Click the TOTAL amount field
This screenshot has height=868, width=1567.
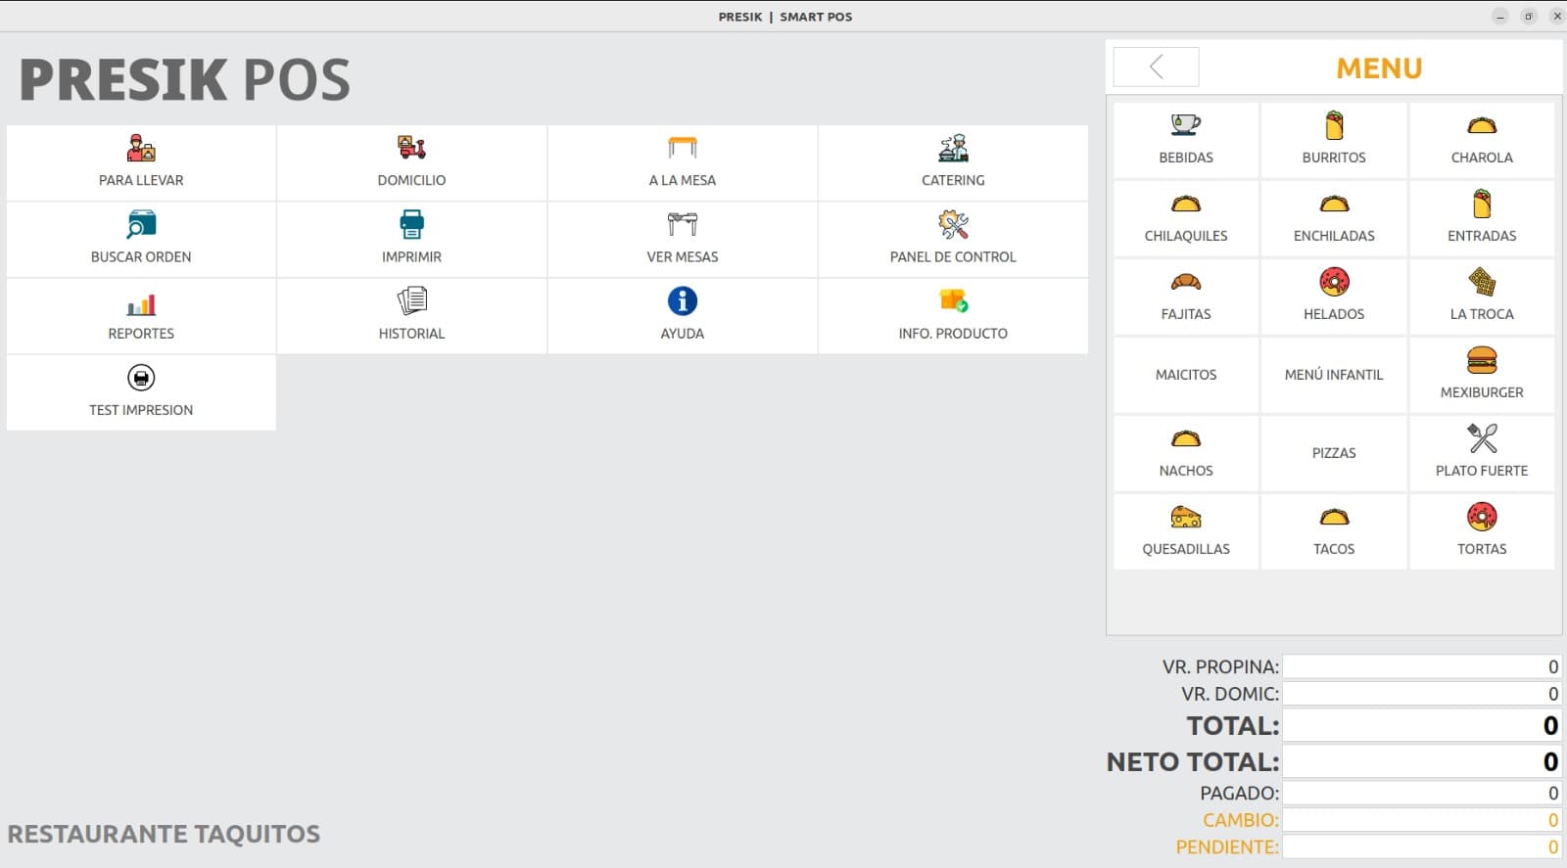[1422, 725]
